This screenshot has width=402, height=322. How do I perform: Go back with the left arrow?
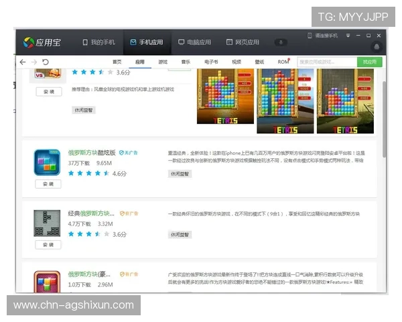coord(23,62)
